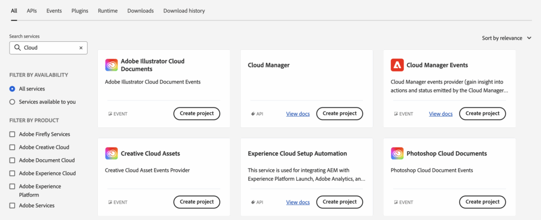Image resolution: width=541 pixels, height=220 pixels.
Task: Open the Sort by relevance dropdown
Action: pyautogui.click(x=507, y=38)
